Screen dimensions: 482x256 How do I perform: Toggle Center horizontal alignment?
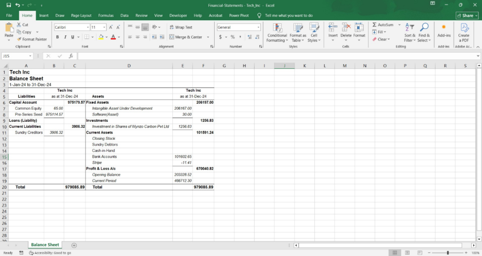[137, 37]
